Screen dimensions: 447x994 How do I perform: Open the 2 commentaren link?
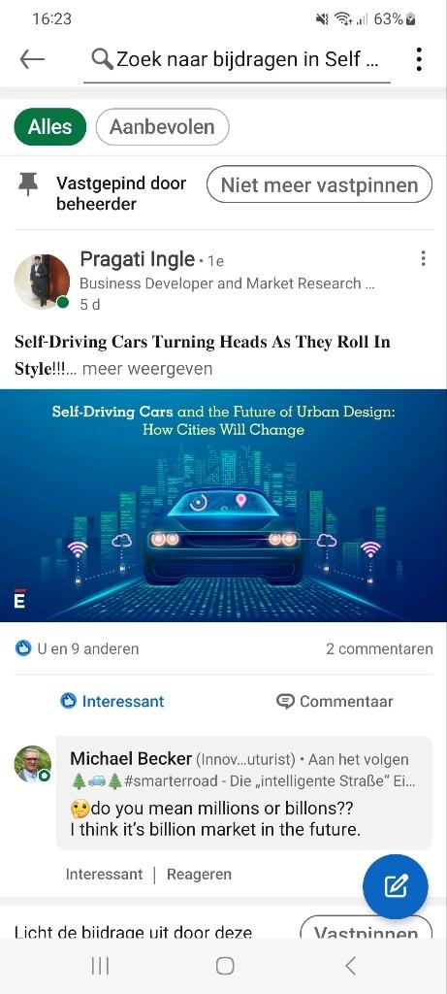pyautogui.click(x=379, y=648)
